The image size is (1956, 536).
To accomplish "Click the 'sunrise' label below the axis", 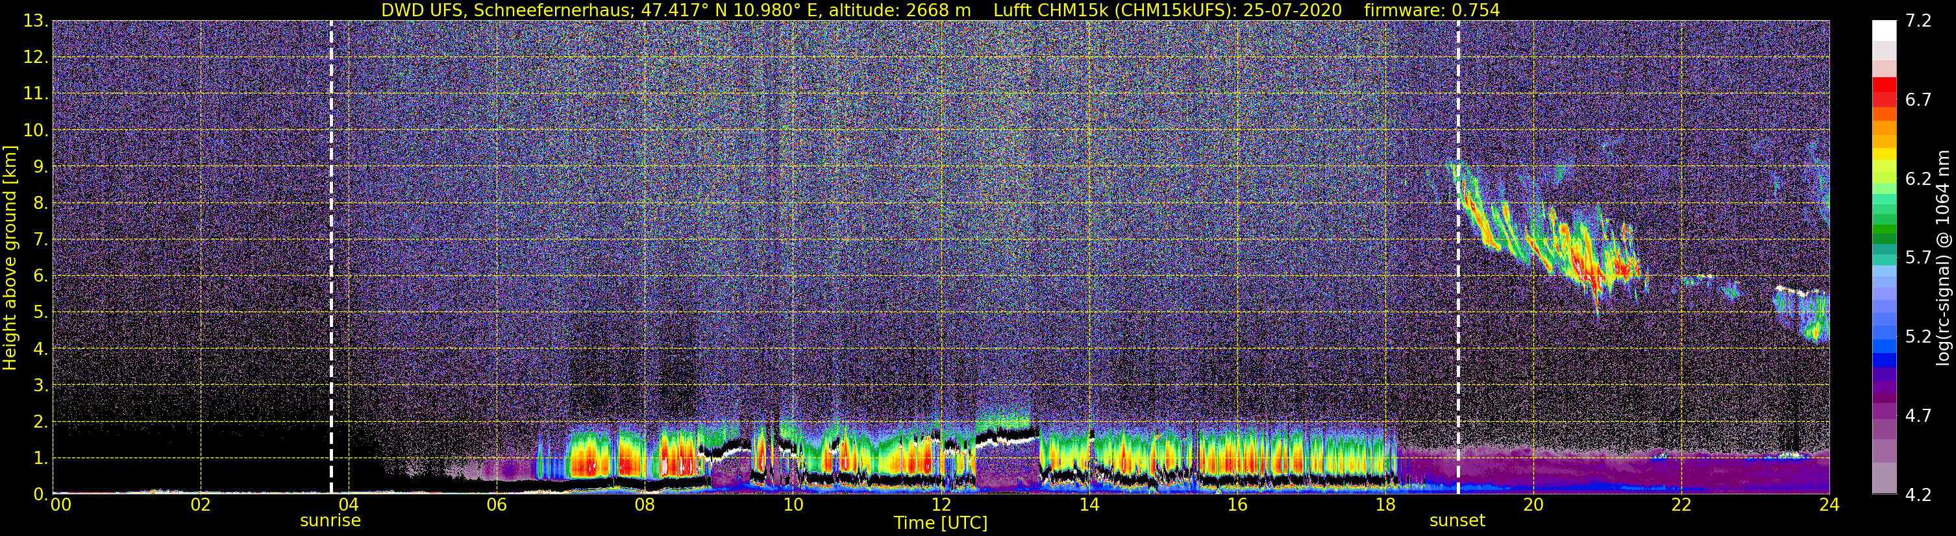I will (x=330, y=521).
